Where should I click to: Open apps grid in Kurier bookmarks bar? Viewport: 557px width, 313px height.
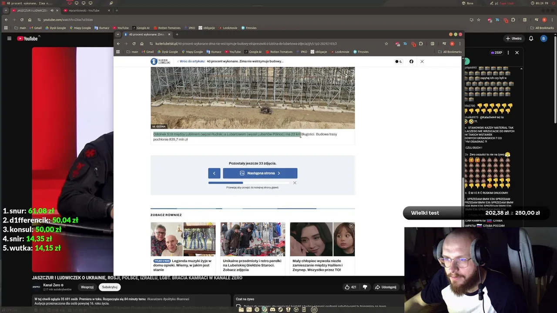click(118, 52)
